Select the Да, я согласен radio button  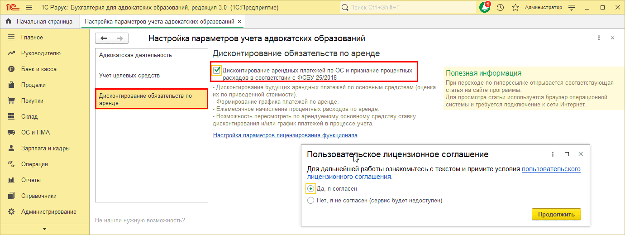click(x=310, y=189)
